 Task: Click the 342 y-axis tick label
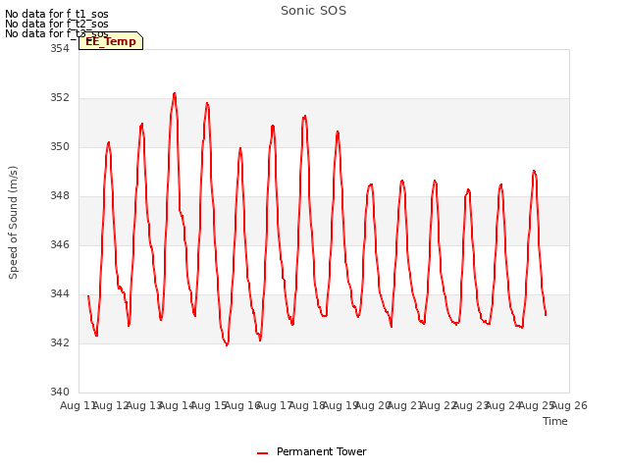(x=59, y=342)
